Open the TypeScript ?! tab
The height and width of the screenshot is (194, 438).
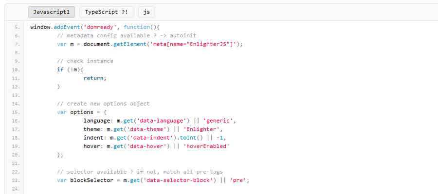point(106,12)
